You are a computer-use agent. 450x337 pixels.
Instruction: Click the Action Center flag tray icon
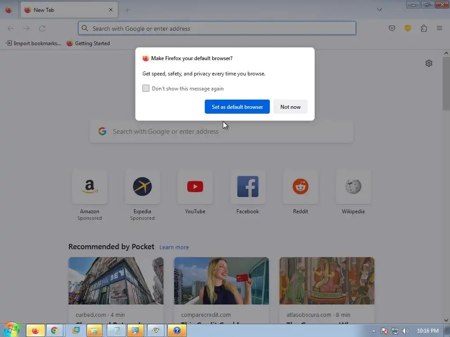(x=384, y=331)
